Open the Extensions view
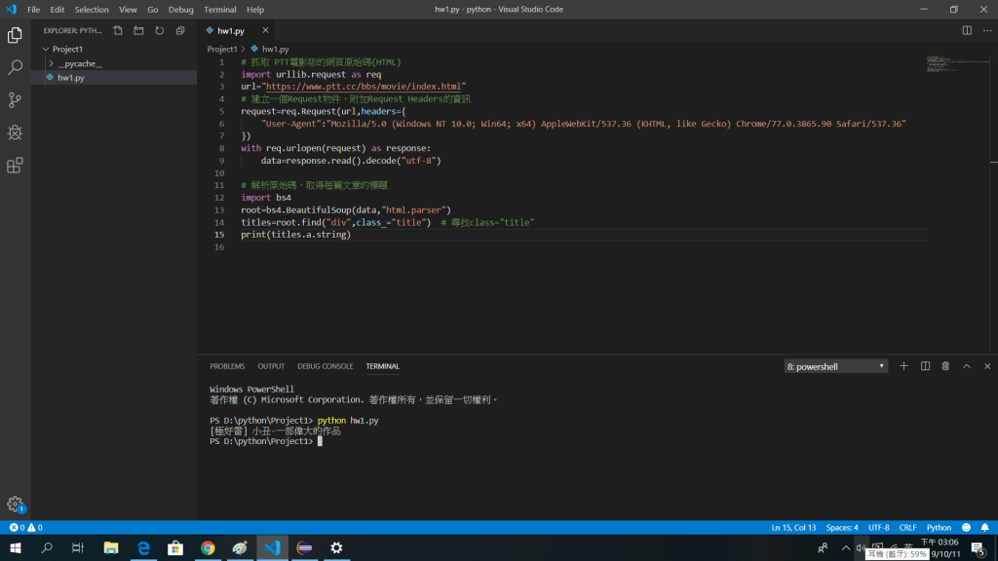Screen dimensions: 998x561 pos(15,166)
